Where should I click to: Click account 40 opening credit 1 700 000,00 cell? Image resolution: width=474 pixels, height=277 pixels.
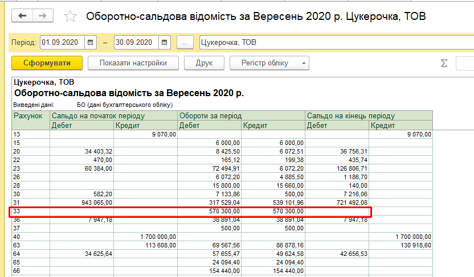pos(145,235)
